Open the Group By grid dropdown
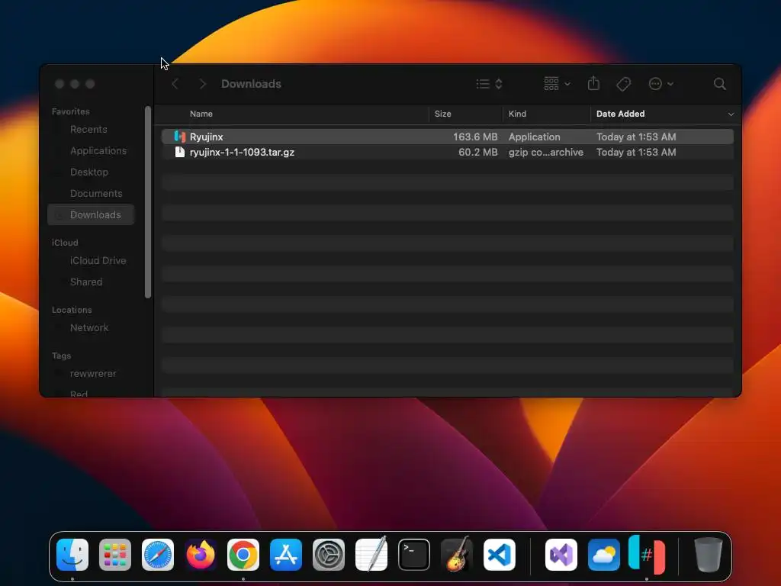The height and width of the screenshot is (586, 781). 557,84
